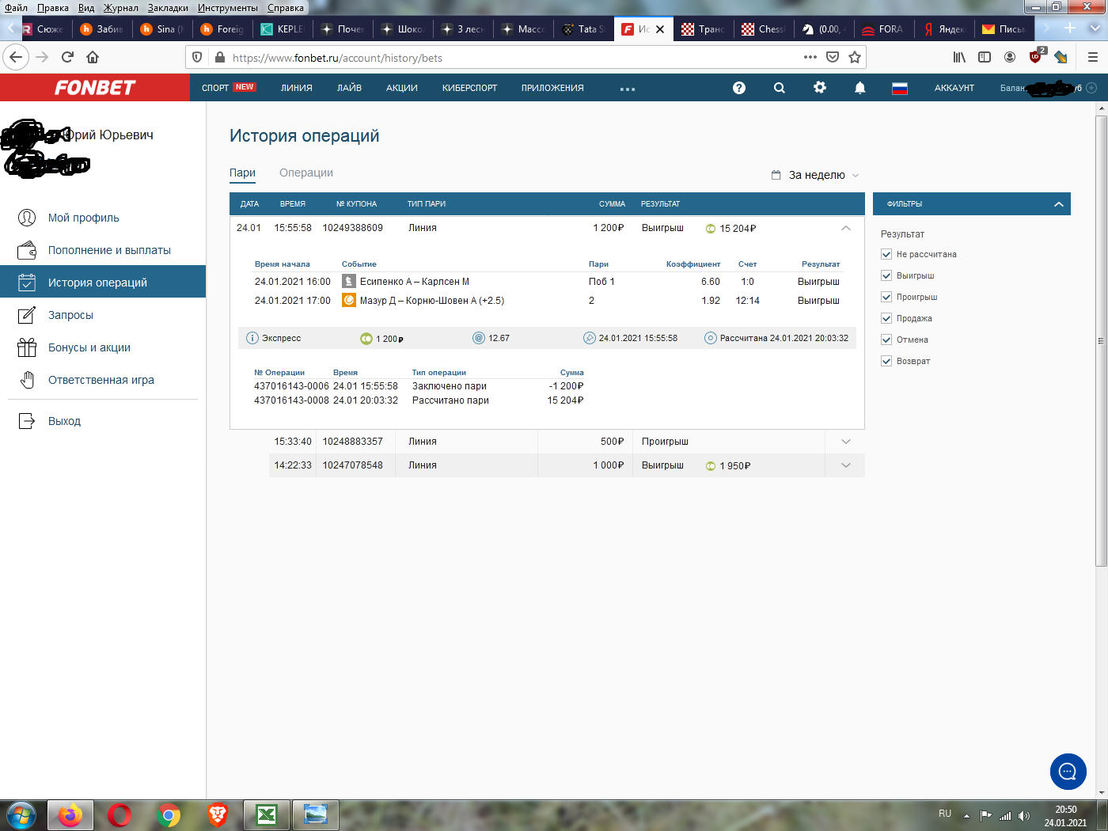Switch to the Операции tab

coord(306,173)
